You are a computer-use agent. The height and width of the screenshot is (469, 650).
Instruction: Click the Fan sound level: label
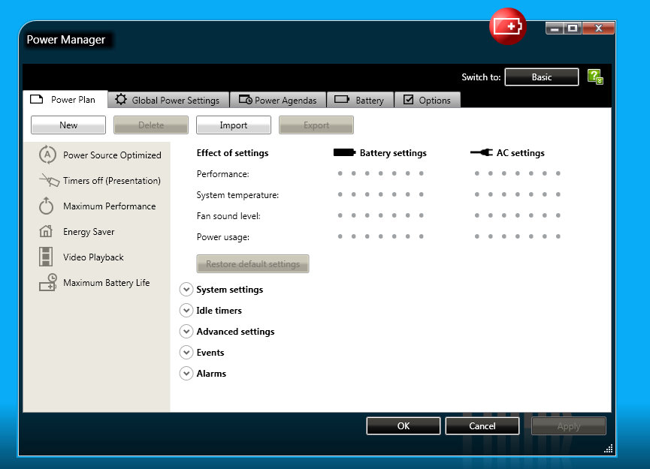click(228, 215)
